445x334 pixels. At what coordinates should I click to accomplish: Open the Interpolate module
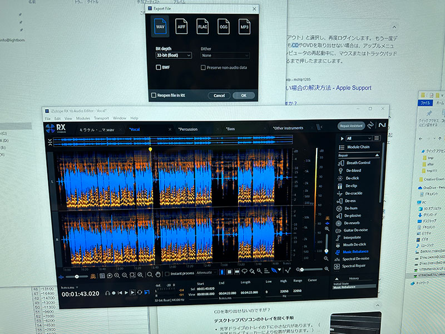348,238
